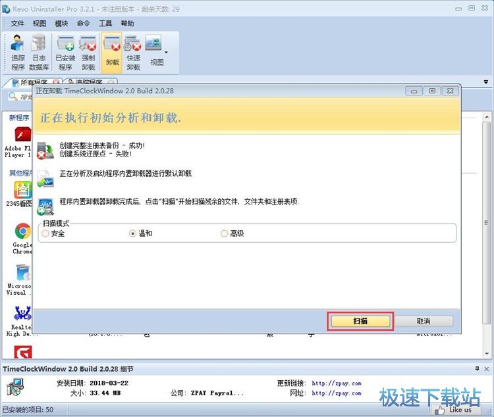The height and width of the screenshot is (417, 494).
Task: Click the Uninstall (卸载) toolbar icon
Action: [x=112, y=52]
